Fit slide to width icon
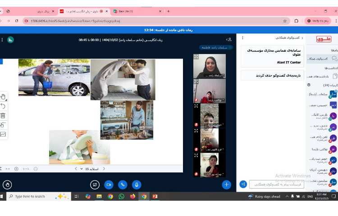 click(x=8, y=169)
